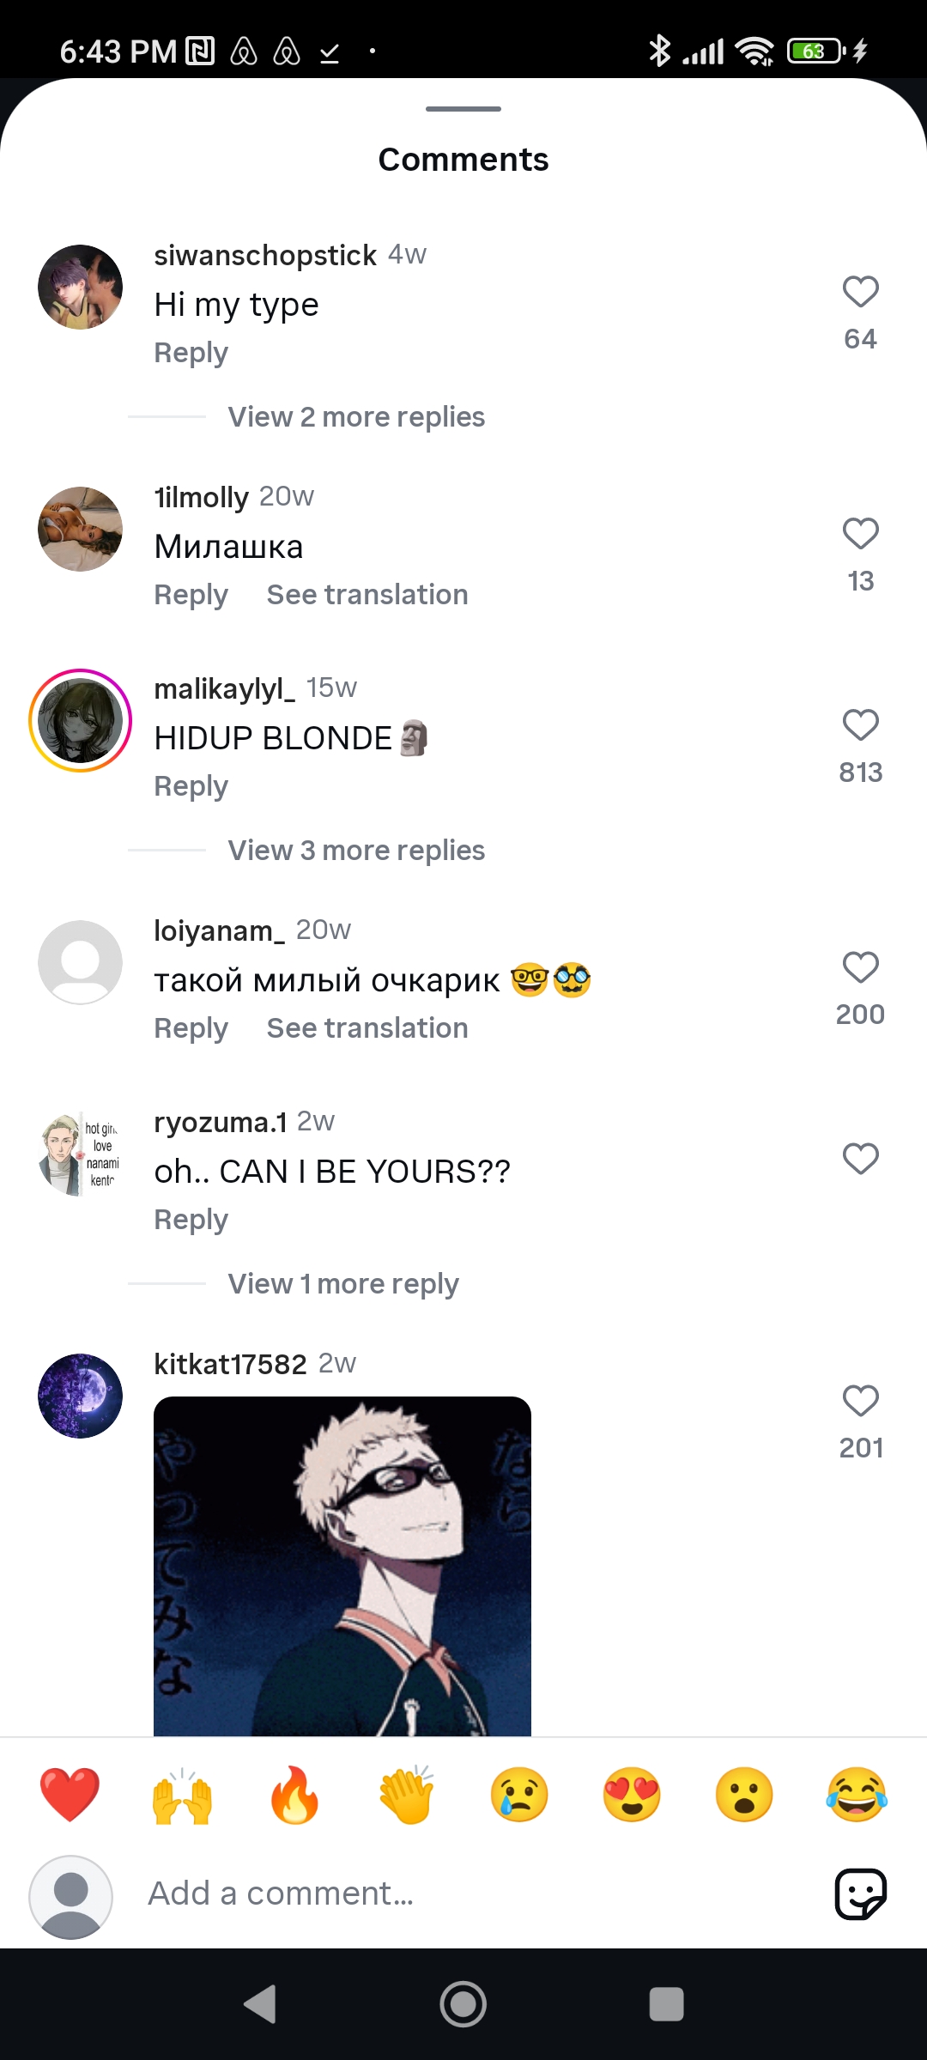Insert the clapping hands emoji
The image size is (927, 2060).
407,1795
